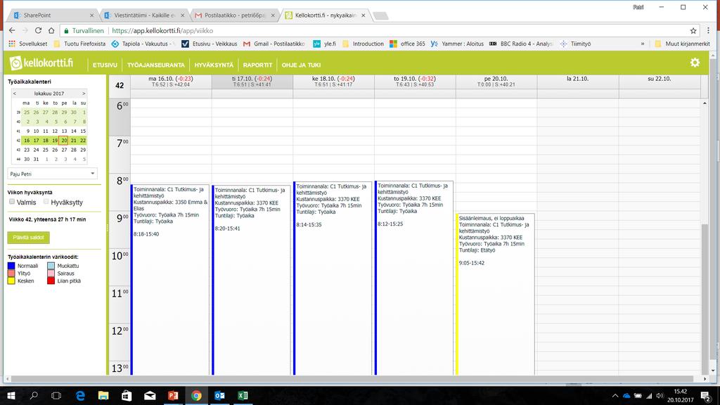The image size is (720, 405).
Task: Click the volume tray icon
Action: pyautogui.click(x=660, y=395)
